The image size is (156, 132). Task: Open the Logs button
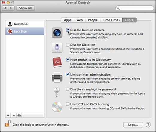click(x=133, y=125)
